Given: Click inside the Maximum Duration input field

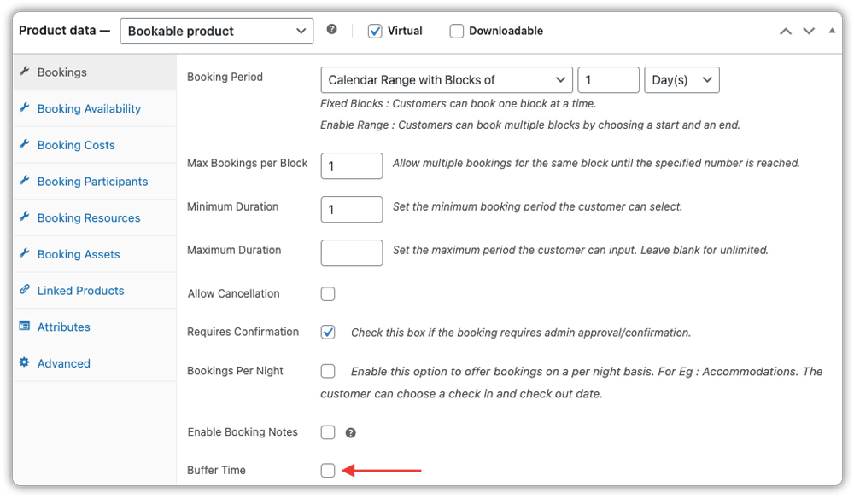Looking at the screenshot, I should coord(351,252).
